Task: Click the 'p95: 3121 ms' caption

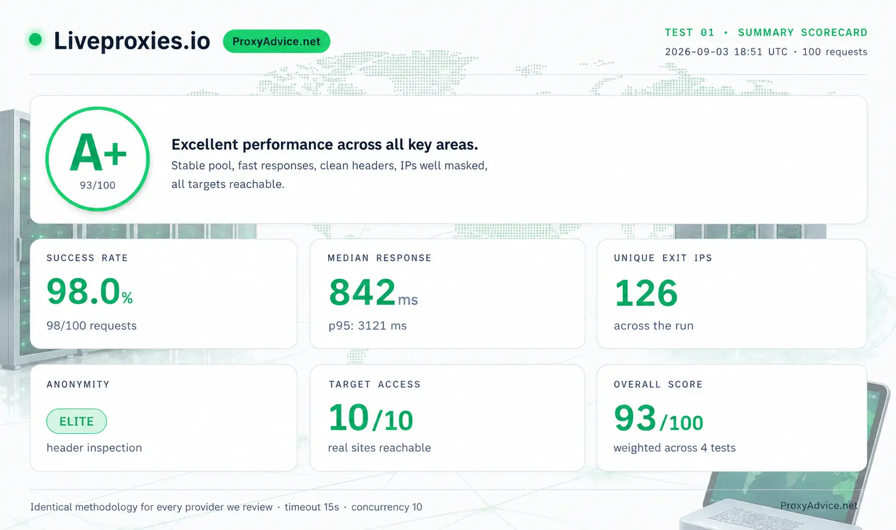Action: 368,326
